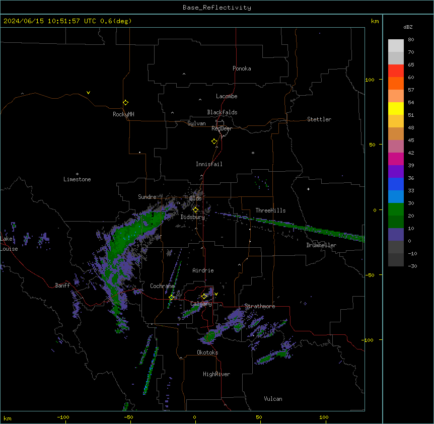
Task: Pick the red 65-60 dBZ legend swatch
Action: coord(396,71)
